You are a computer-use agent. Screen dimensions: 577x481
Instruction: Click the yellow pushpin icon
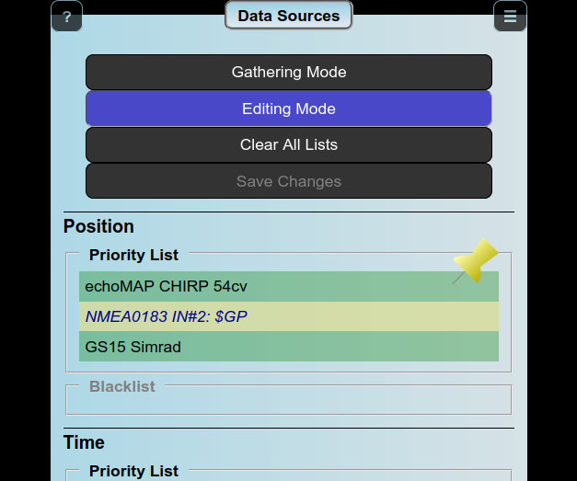click(x=475, y=261)
